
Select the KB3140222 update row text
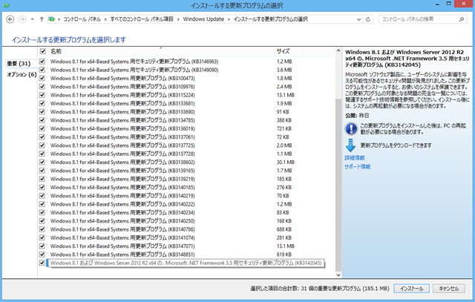(122, 204)
